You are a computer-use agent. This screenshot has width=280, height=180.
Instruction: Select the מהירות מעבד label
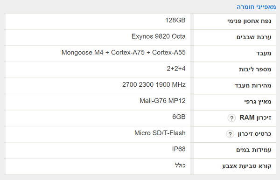point(252,85)
